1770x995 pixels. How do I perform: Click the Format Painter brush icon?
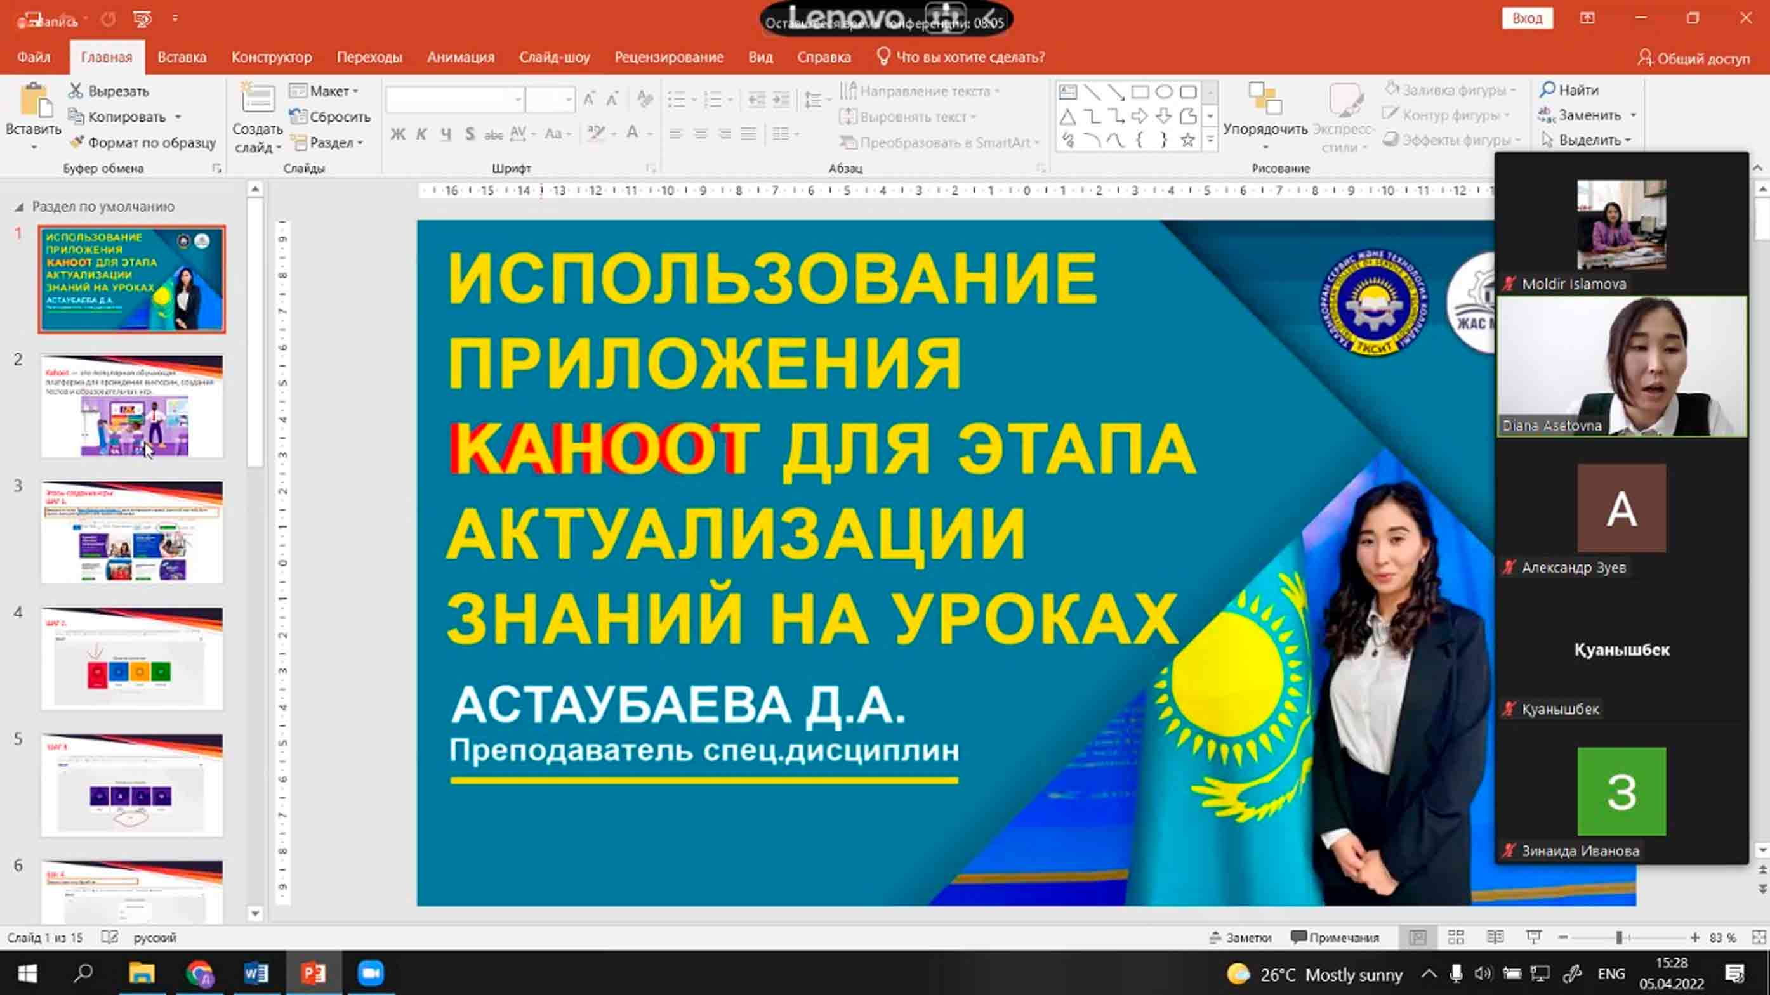point(76,142)
